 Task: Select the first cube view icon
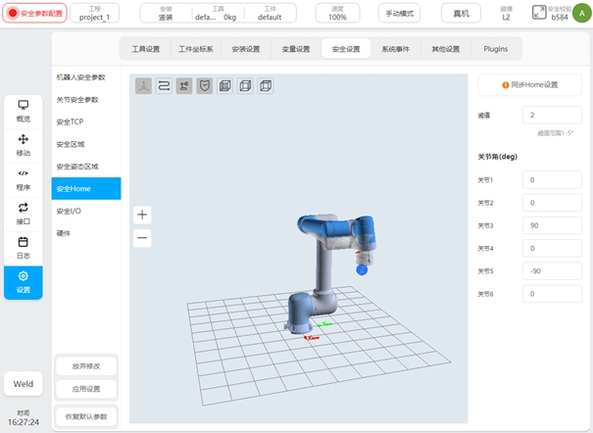pos(225,86)
